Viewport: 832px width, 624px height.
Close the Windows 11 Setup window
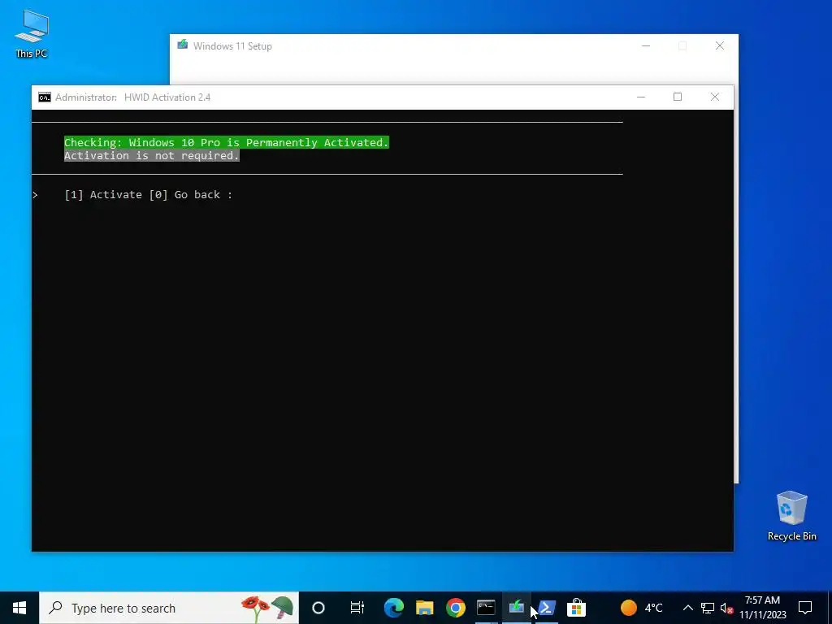tap(720, 45)
